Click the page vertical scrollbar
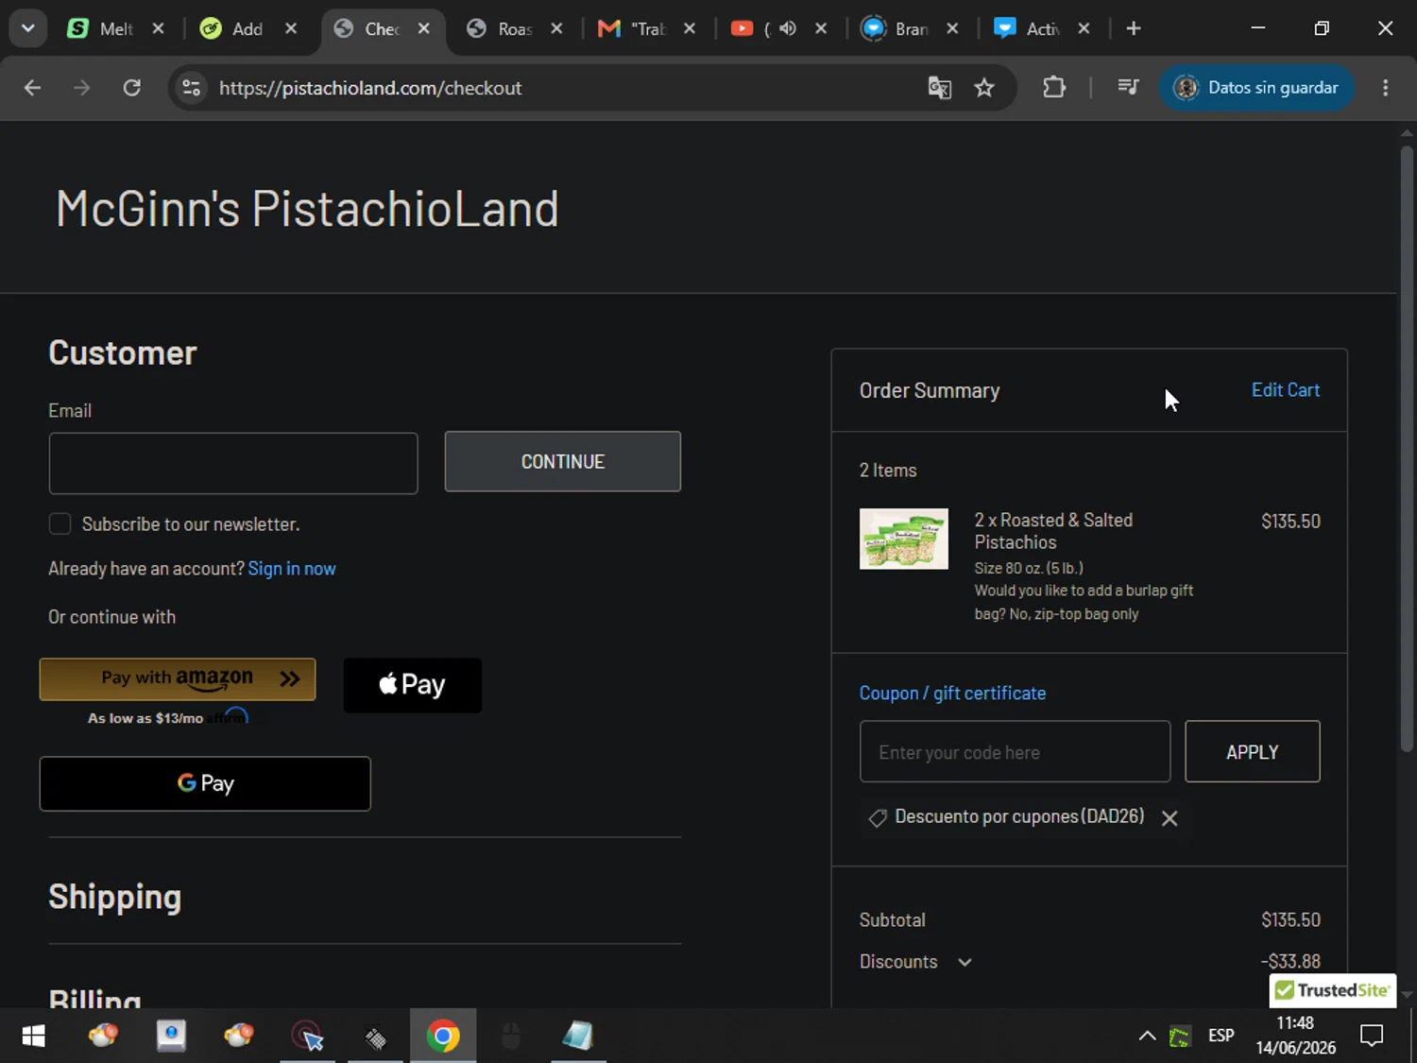This screenshot has width=1417, height=1063. (x=1407, y=449)
